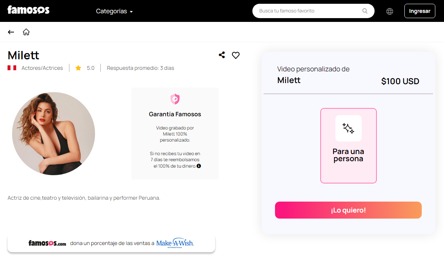Click the back arrow icon
The height and width of the screenshot is (262, 444).
(11, 32)
